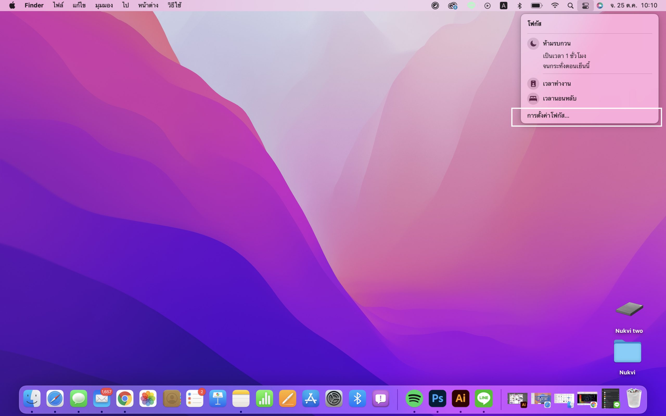The width and height of the screenshot is (666, 416).
Task: Open Control Center in the menu bar
Action: pyautogui.click(x=585, y=5)
